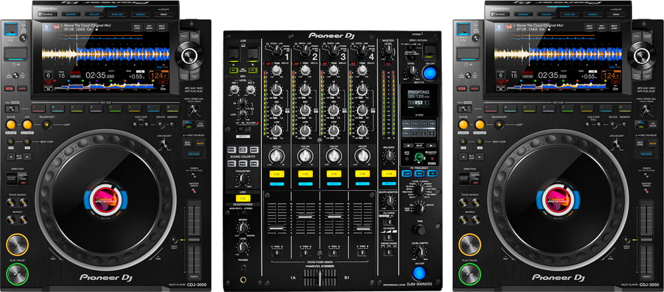
Task: Click the rotary selector on left CDJ
Action: tap(189, 55)
